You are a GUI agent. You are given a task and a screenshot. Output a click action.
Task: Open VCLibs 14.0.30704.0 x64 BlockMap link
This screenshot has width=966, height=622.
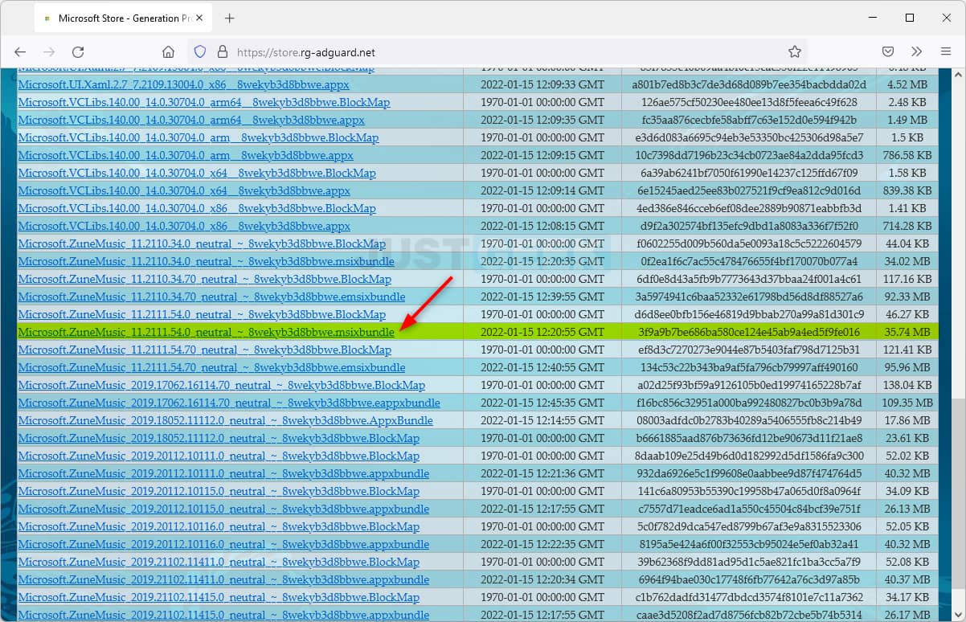point(197,173)
